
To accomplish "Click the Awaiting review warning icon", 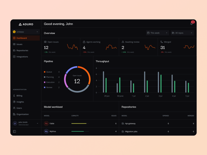I will pos(123,42).
